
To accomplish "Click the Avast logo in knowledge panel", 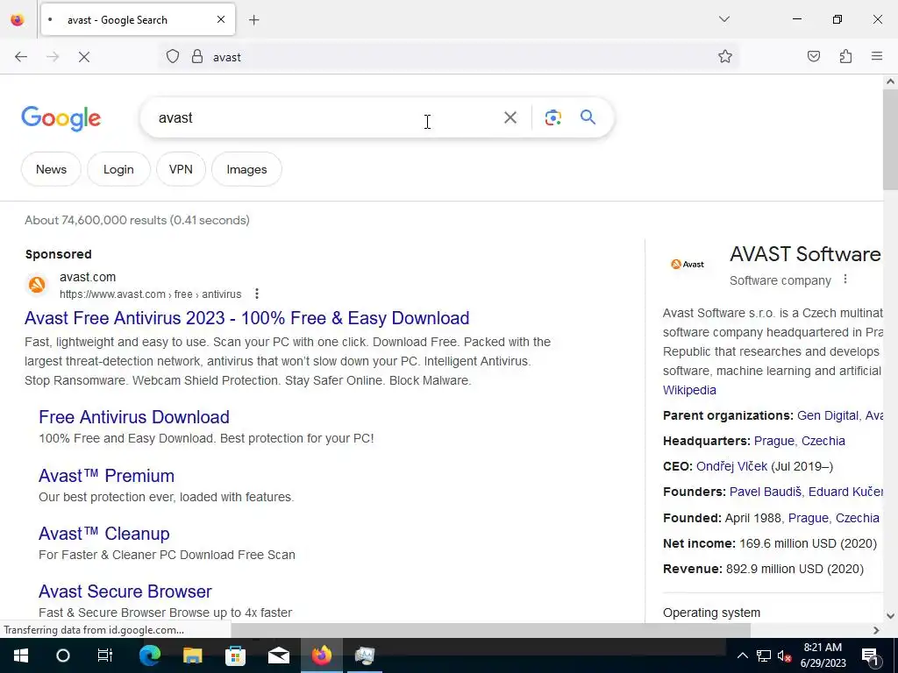I will coord(688,264).
